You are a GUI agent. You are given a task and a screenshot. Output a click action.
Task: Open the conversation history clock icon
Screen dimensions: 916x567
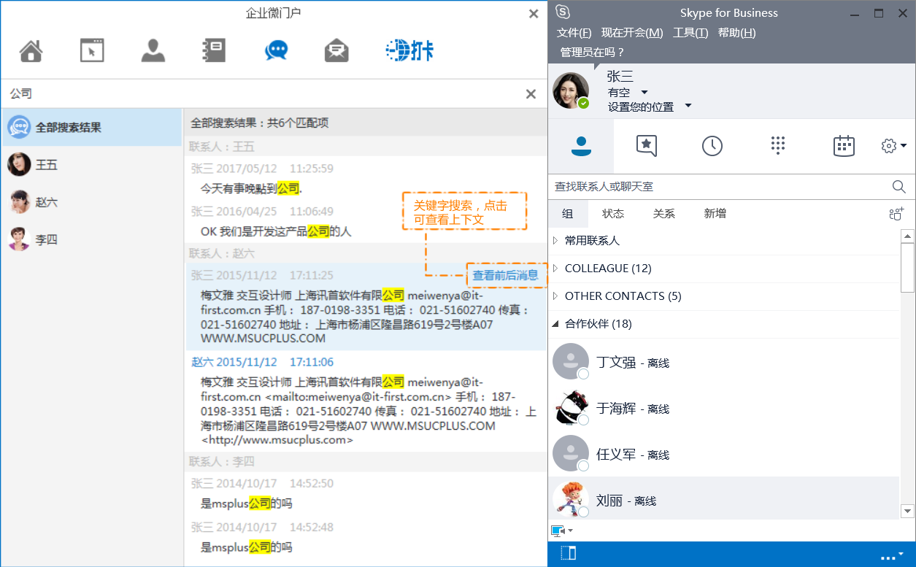pos(712,146)
